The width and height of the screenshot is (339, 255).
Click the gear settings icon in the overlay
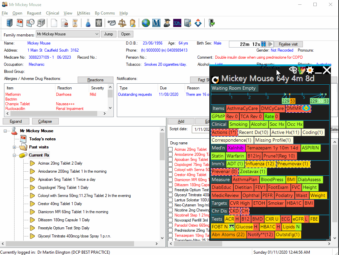[x=310, y=70]
